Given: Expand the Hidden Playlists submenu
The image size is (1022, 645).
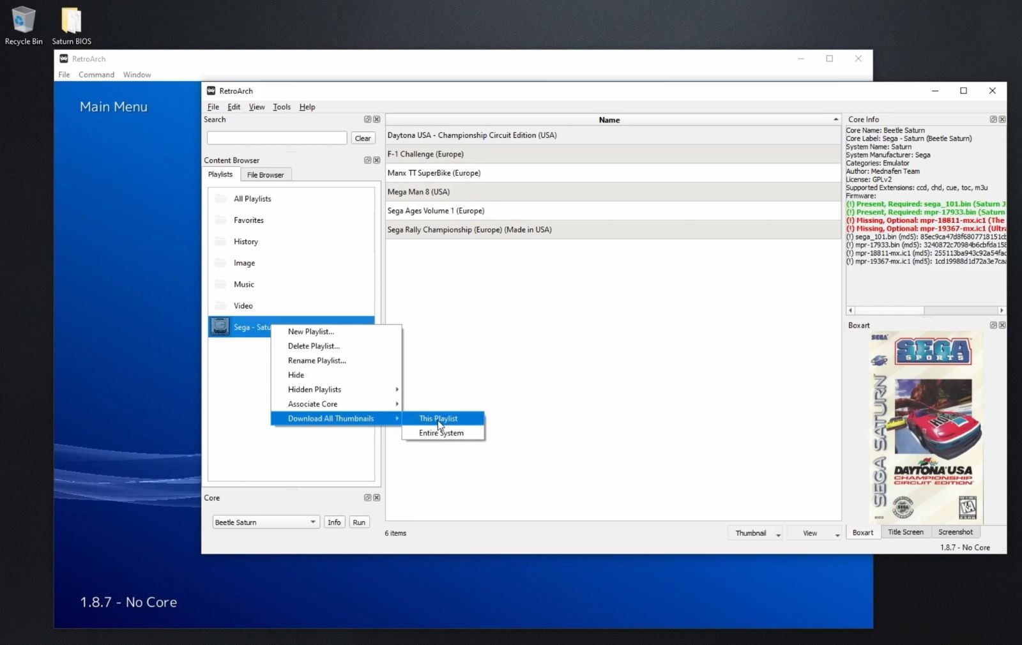Looking at the screenshot, I should pos(337,390).
